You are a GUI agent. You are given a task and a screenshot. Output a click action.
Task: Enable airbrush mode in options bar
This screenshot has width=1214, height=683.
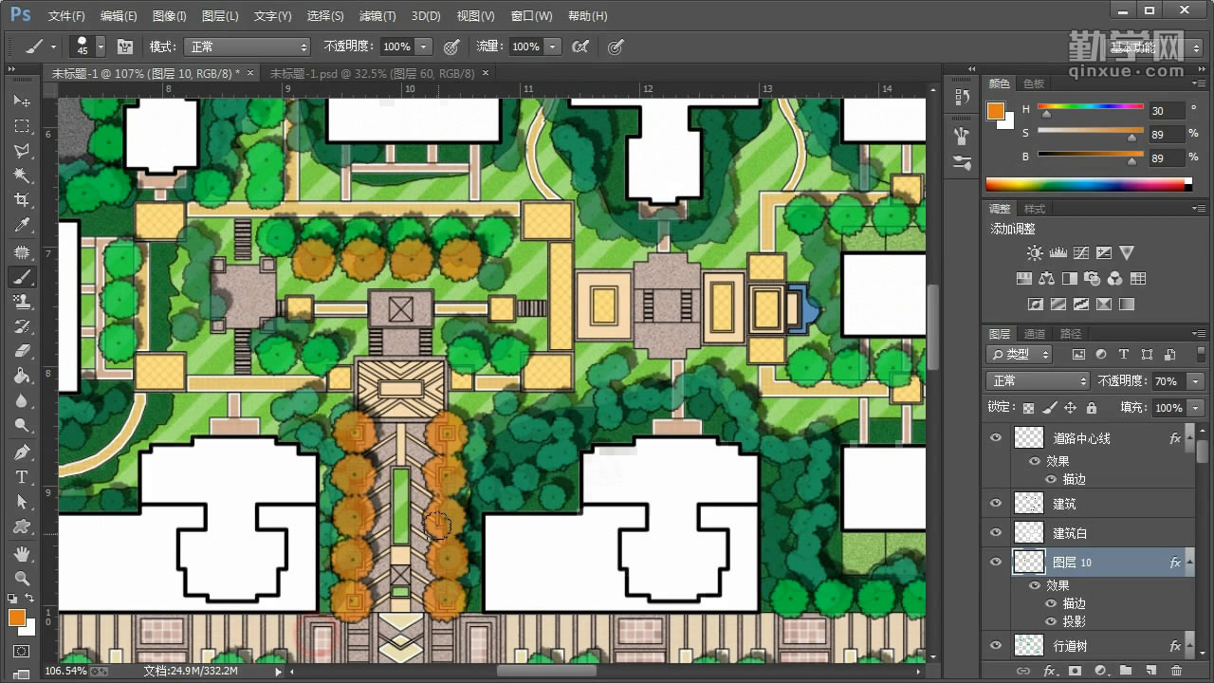[x=580, y=46]
